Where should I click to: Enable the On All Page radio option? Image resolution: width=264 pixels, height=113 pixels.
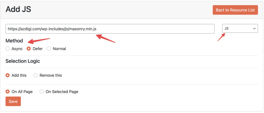click(x=8, y=92)
